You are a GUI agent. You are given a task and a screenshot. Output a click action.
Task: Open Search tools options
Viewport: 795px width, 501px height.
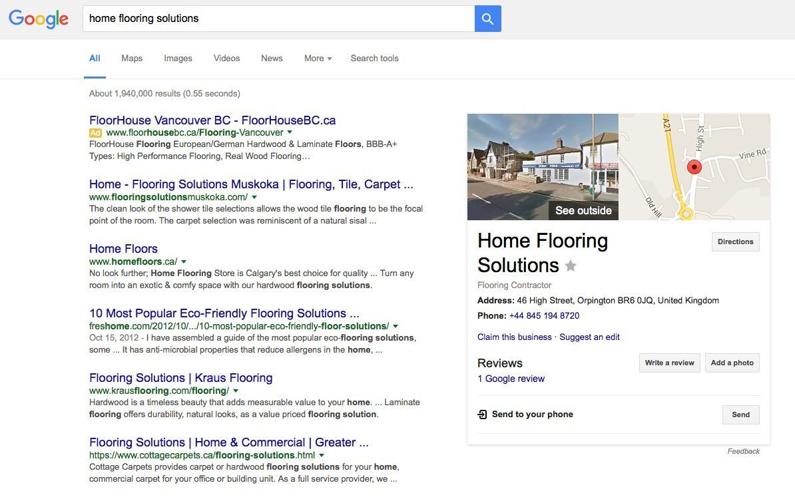coord(375,59)
